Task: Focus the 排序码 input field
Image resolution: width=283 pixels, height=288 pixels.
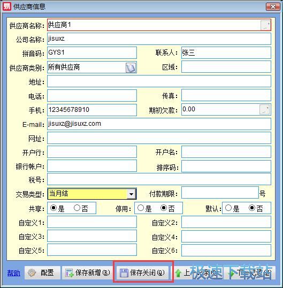Action: 226,166
